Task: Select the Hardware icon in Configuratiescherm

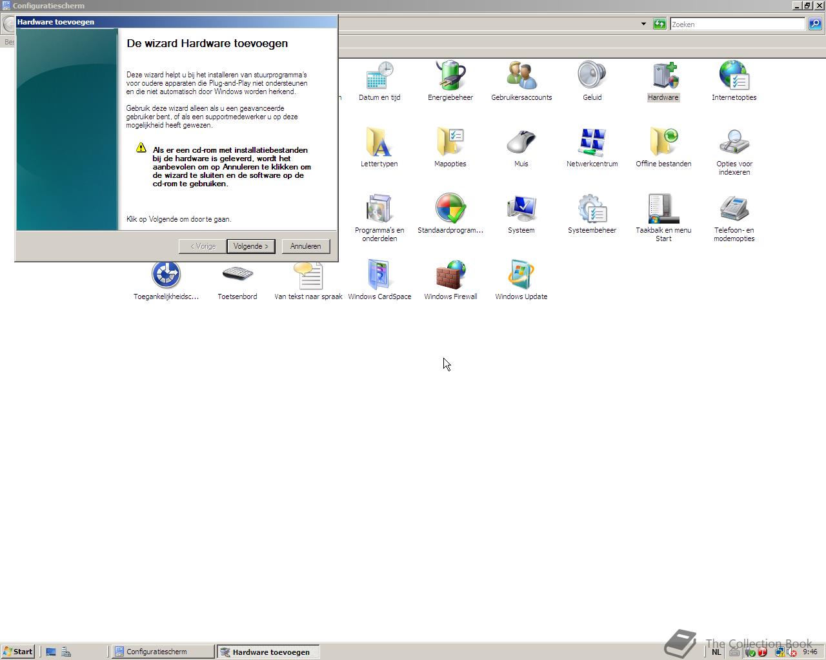Action: (x=663, y=81)
